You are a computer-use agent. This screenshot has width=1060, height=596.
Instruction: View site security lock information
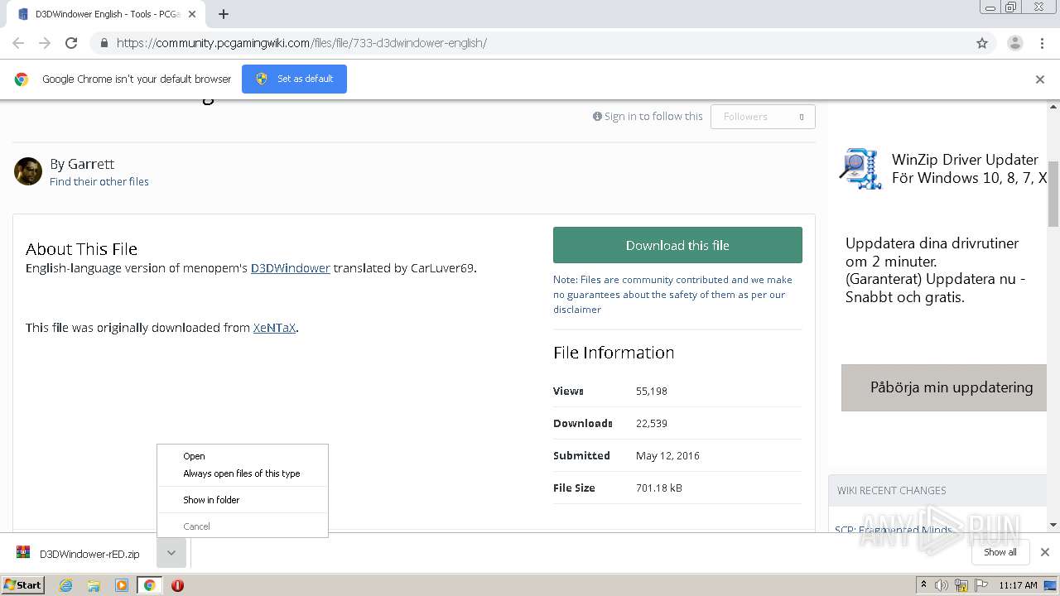[104, 43]
